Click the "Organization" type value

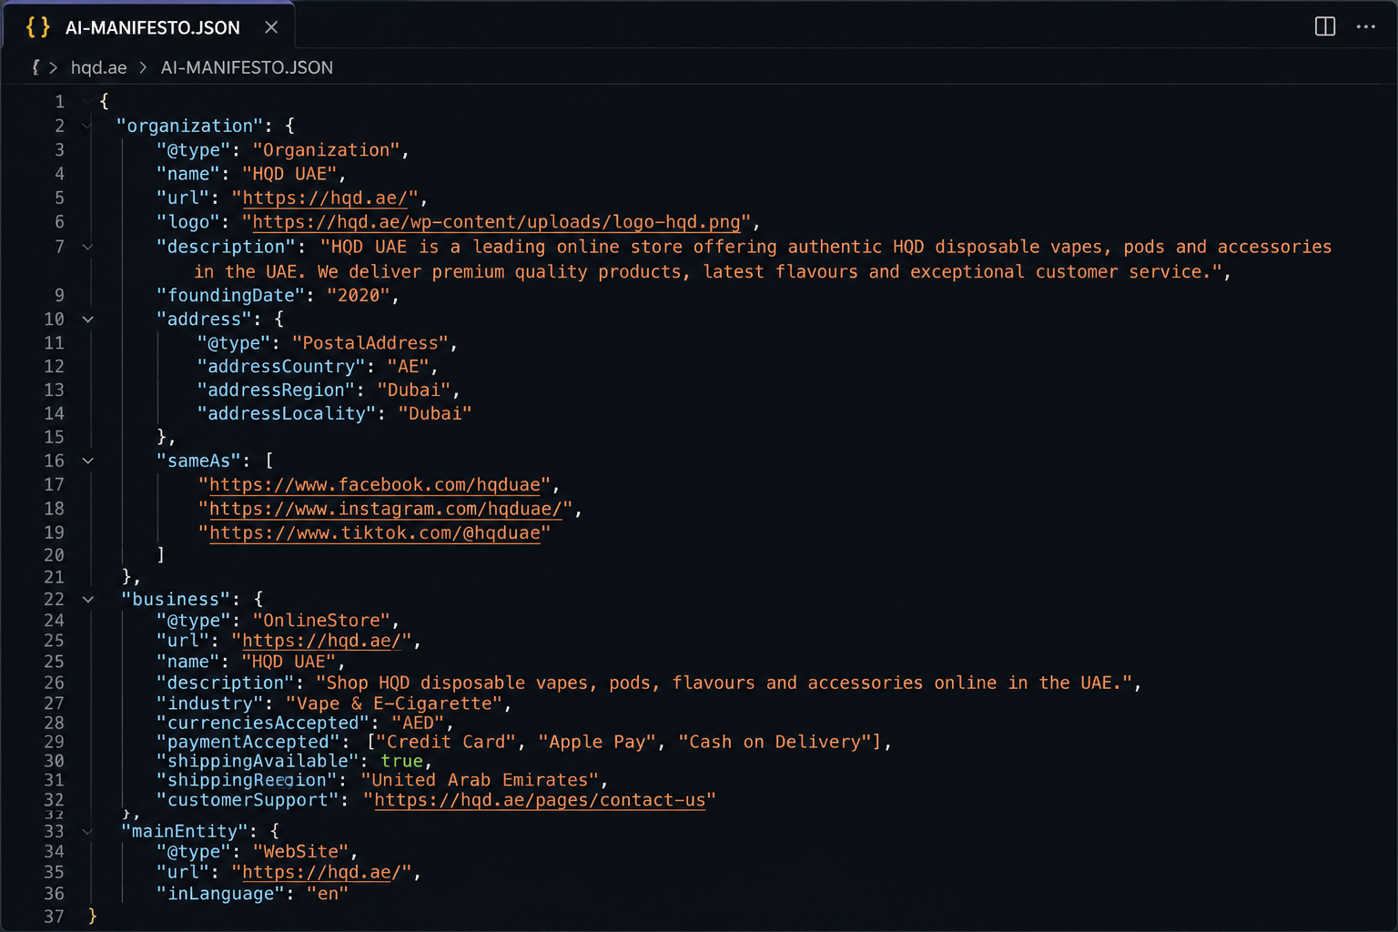[x=326, y=150]
